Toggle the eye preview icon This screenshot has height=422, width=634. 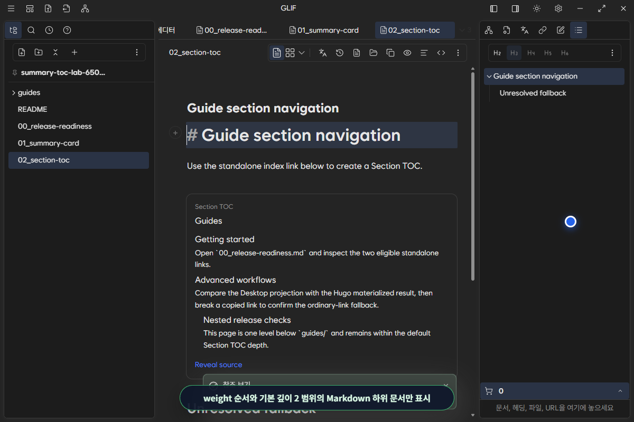[407, 53]
